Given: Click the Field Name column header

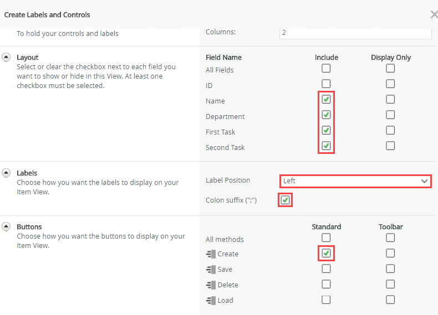Looking at the screenshot, I should (224, 58).
